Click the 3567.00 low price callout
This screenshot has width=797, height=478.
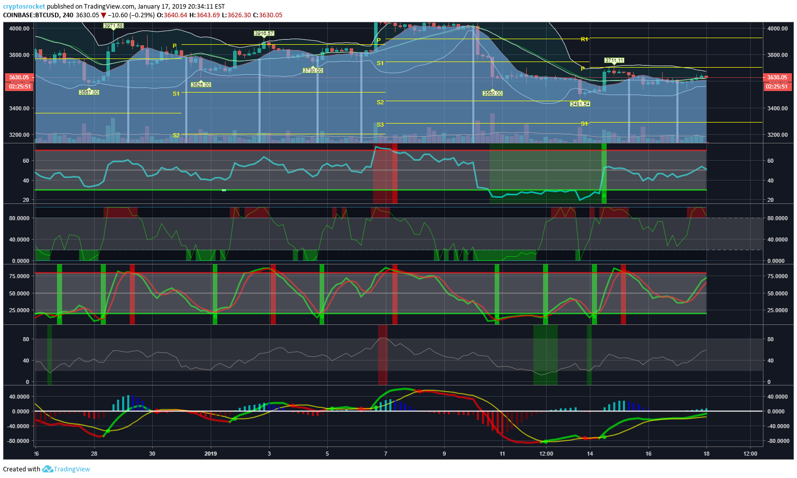[89, 93]
